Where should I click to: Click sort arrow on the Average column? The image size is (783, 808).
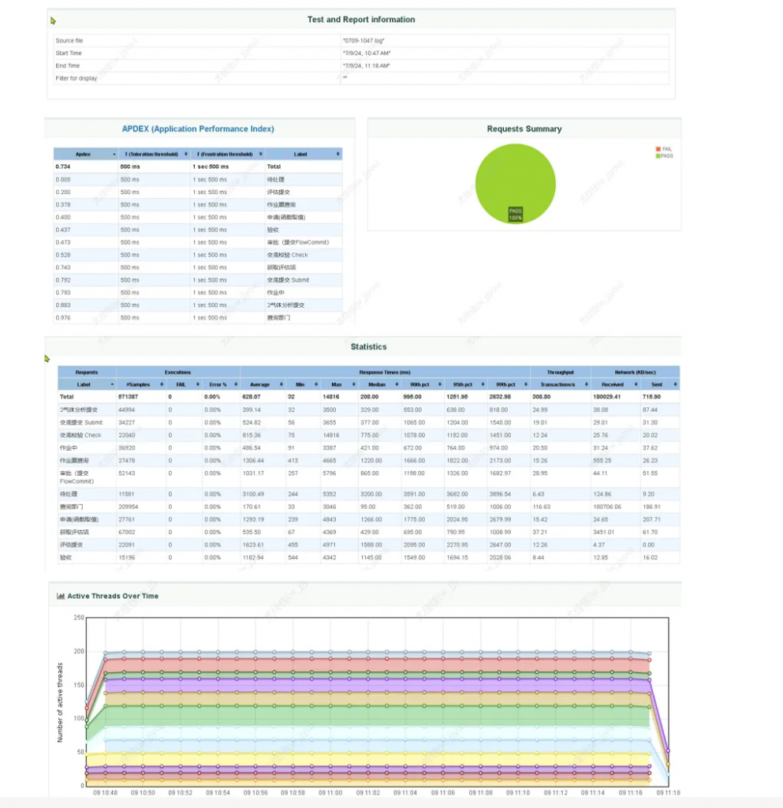click(282, 384)
